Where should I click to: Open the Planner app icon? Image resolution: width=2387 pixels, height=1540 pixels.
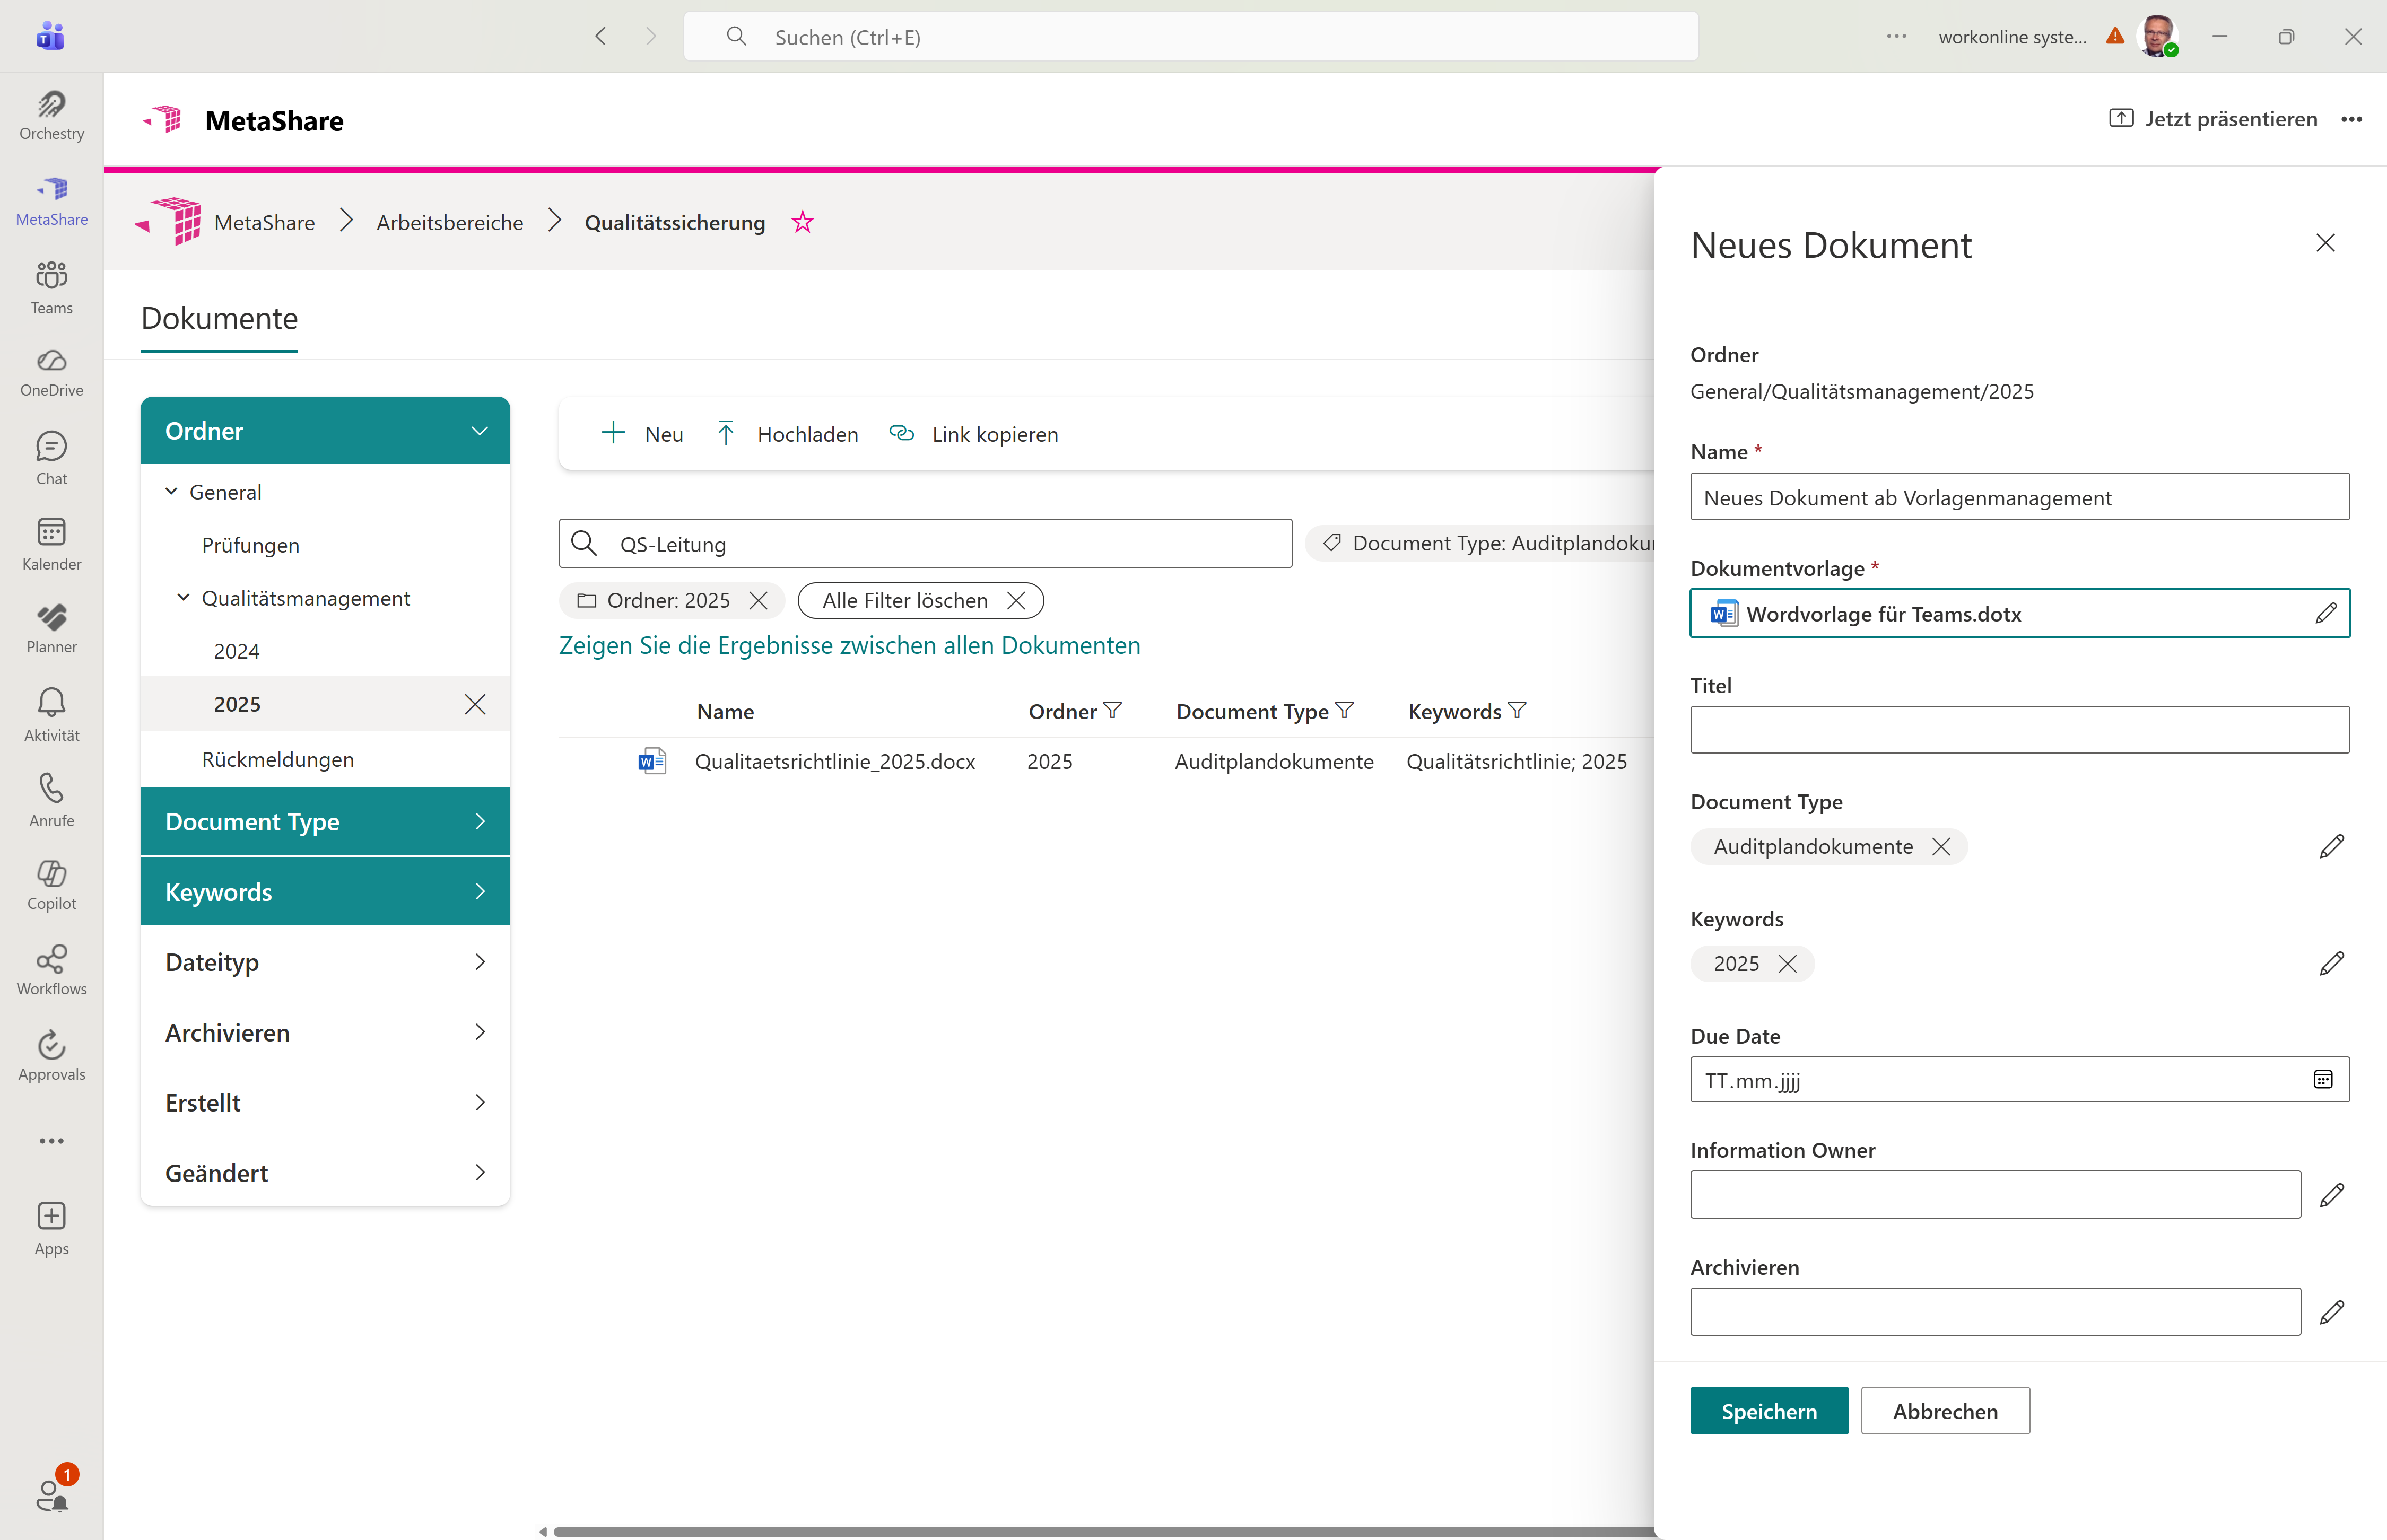[x=51, y=628]
